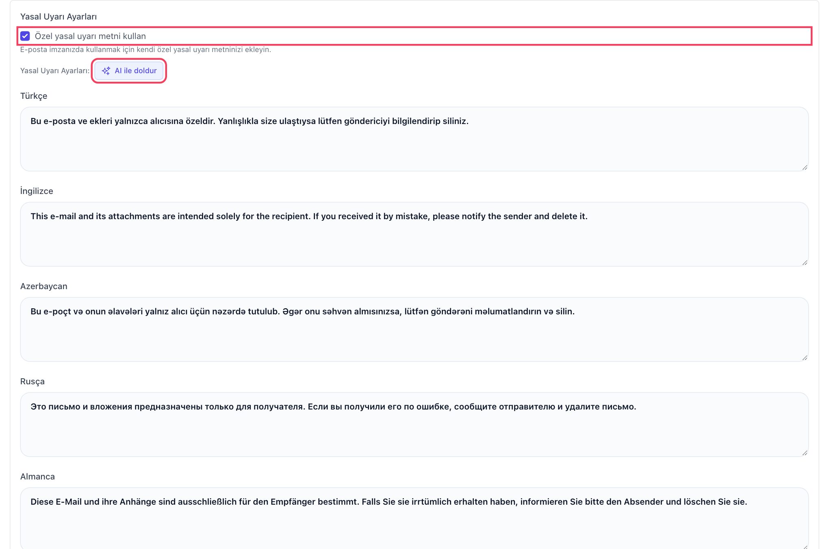Focus the İngilizce disclaimer text field
Screen dimensions: 829x549
[x=414, y=234]
